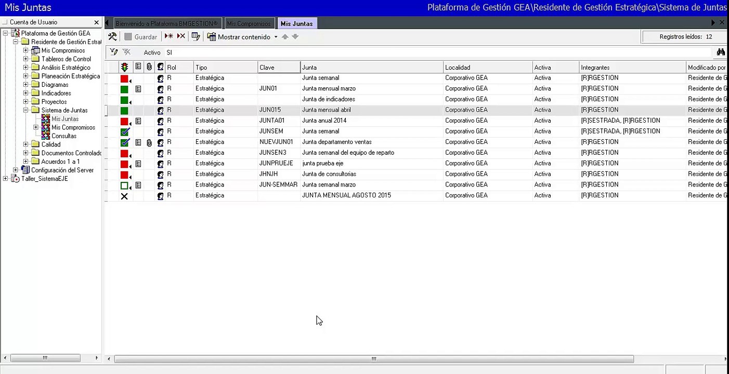Viewport: 729px width, 374px height.
Task: Click the Mostrar contenido button
Action: (239, 37)
